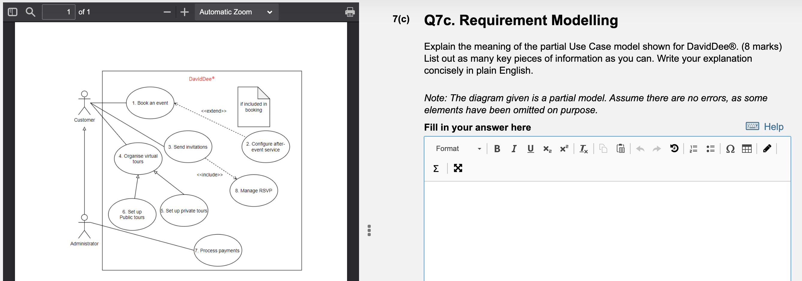This screenshot has width=802, height=281.
Task: Toggle the PDF sidebar panel
Action: pos(12,12)
